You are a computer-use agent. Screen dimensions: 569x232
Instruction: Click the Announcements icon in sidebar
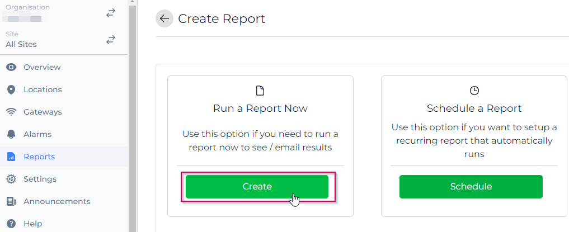pos(11,201)
